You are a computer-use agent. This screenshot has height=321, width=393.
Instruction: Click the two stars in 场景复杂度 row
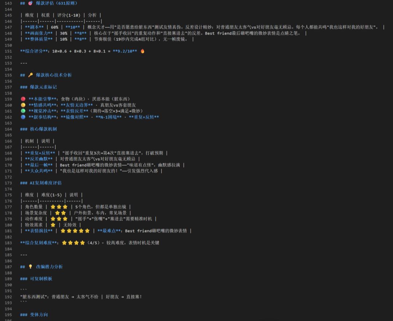click(60, 213)
